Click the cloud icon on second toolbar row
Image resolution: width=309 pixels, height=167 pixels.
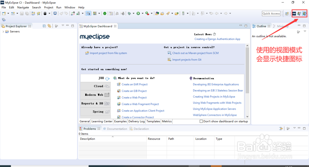pyautogui.click(x=4, y=20)
